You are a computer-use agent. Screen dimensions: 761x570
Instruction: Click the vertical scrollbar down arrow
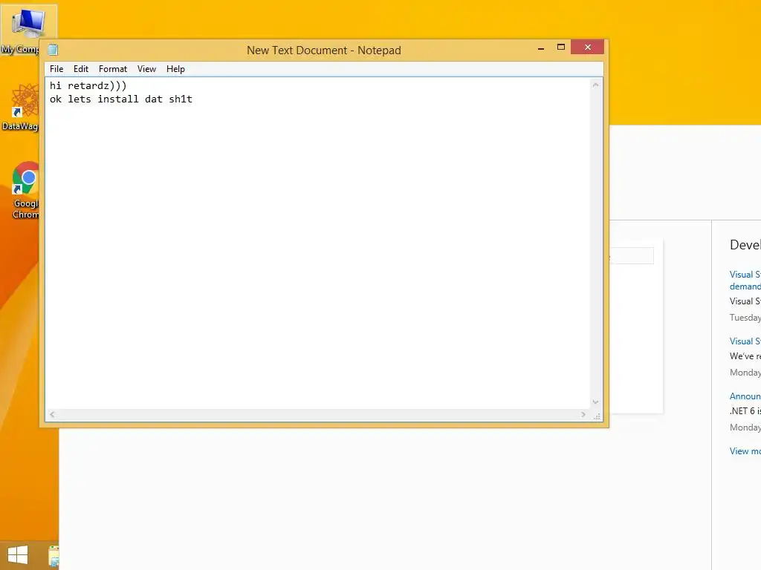pos(596,402)
